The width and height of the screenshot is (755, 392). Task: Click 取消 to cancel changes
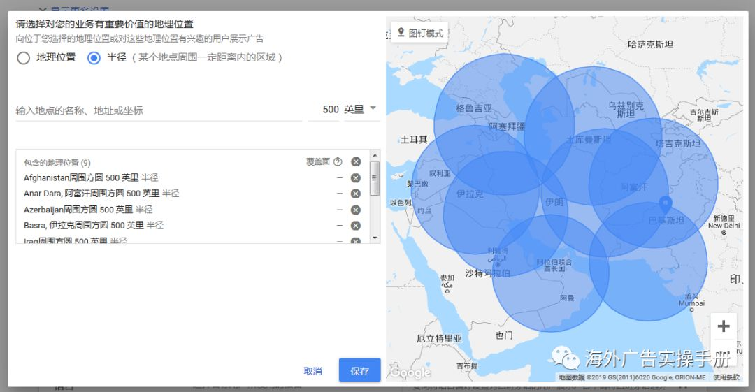(313, 371)
